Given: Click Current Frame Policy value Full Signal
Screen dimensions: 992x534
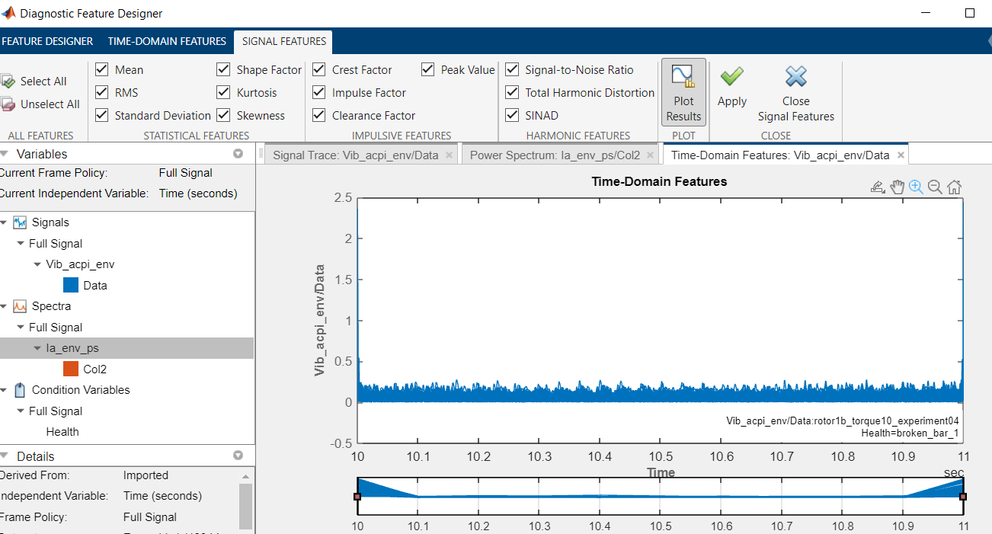Looking at the screenshot, I should [x=186, y=173].
